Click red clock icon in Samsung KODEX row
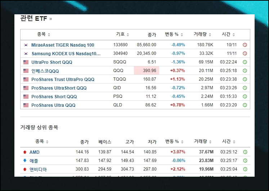The height and width of the screenshot is (191, 269). (245, 53)
